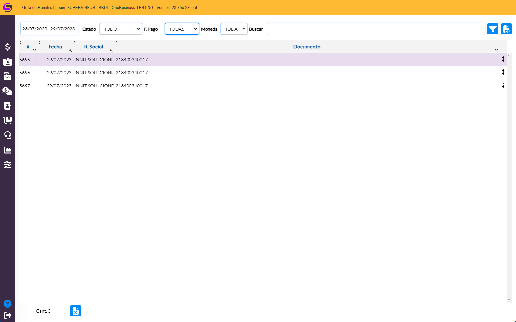The height and width of the screenshot is (322, 516).
Task: Open the headset support module
Action: click(8, 135)
